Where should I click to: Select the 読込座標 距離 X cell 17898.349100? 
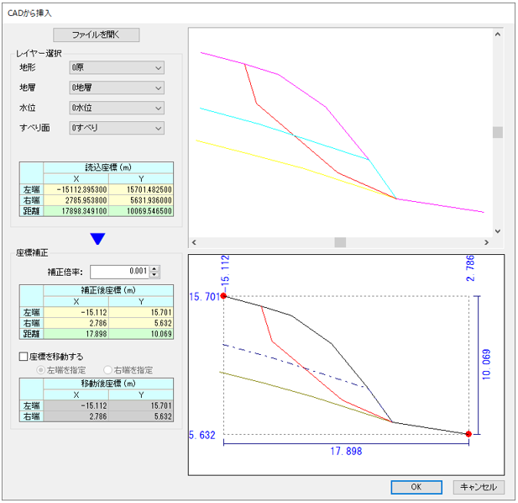(76, 211)
